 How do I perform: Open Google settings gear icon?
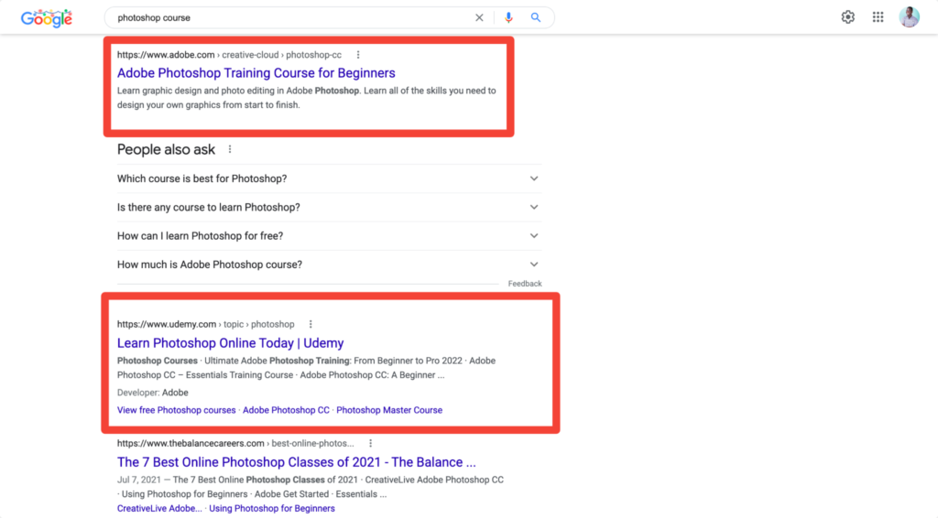(848, 17)
